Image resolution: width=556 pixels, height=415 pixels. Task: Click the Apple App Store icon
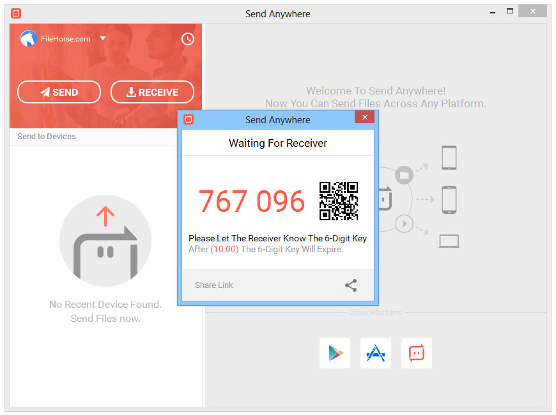[x=376, y=353]
